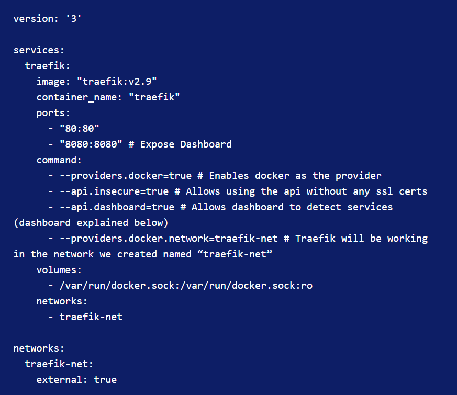Viewport: 457px width, 395px height.
Task: Click the traefik-net item under service networks
Action: click(91, 317)
